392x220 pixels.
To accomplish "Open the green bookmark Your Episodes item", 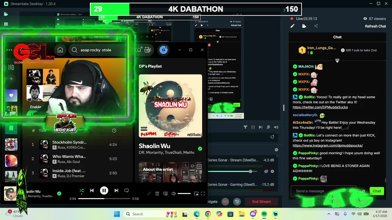I will [11, 128].
